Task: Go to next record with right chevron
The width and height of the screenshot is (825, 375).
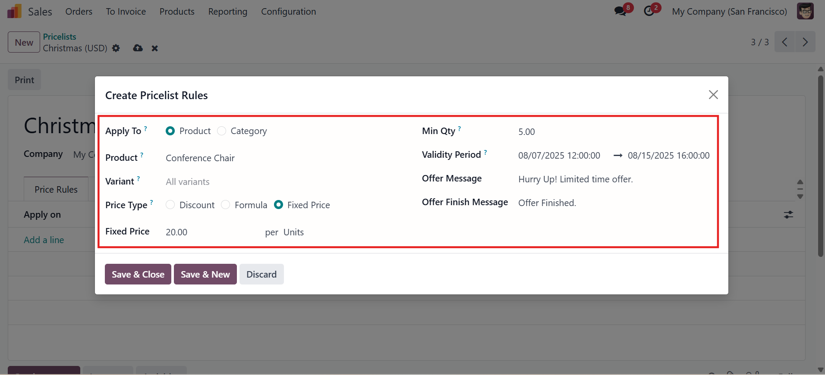Action: click(x=805, y=42)
